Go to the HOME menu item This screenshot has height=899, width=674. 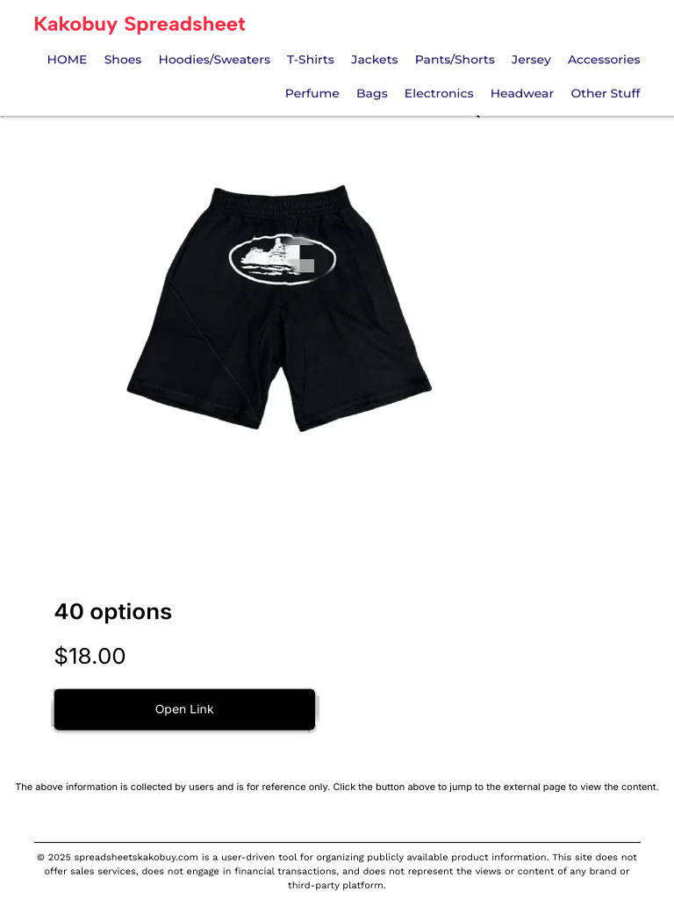point(67,60)
